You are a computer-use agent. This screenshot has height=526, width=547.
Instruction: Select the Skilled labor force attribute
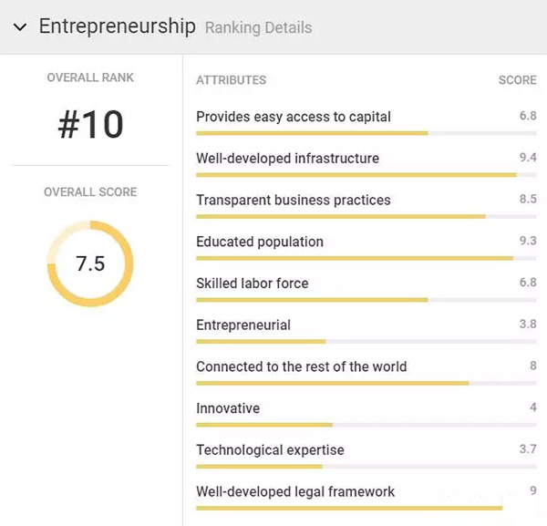[253, 284]
